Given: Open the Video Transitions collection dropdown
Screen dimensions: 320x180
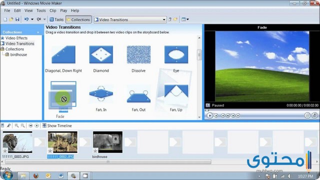Looking at the screenshot, I should coord(130,19).
